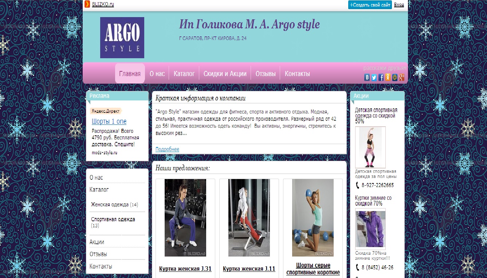Click the phone number 8-927-2262665
487x278 pixels.
pyautogui.click(x=378, y=185)
